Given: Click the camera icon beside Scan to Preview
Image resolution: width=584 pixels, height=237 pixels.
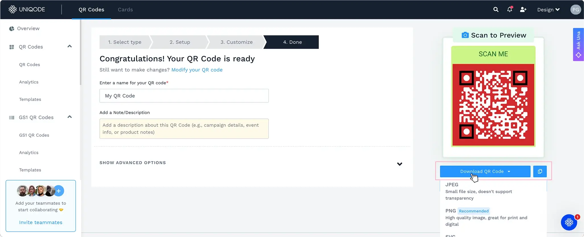Looking at the screenshot, I should (x=465, y=35).
